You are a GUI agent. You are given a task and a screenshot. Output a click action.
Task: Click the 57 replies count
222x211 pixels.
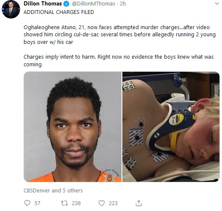[x=37, y=203]
